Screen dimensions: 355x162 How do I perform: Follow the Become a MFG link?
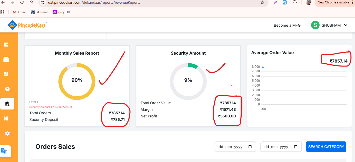coord(287,25)
